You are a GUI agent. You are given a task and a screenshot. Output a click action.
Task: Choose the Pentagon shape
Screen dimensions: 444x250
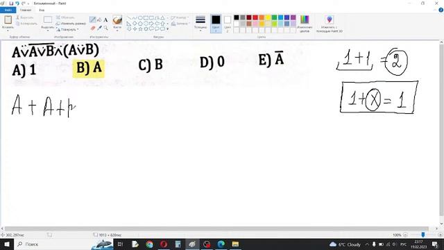click(x=140, y=24)
